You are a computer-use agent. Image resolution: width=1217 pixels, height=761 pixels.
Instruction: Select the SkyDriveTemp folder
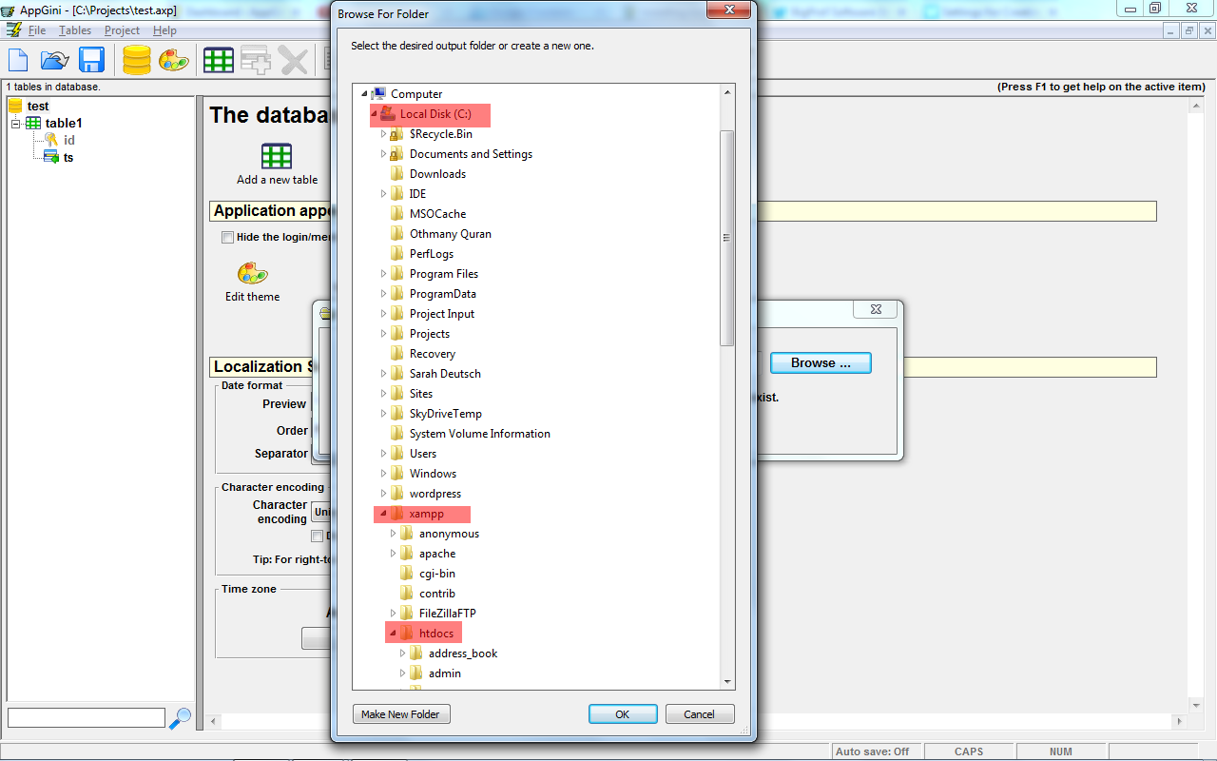click(x=446, y=414)
